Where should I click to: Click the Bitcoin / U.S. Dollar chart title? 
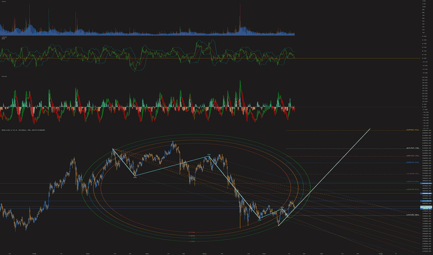(x=24, y=130)
